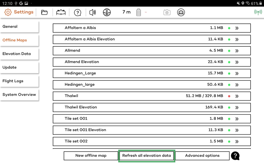This screenshot has width=264, height=165.
Task: Toggle sound with the speaker icon
Action: point(92,12)
